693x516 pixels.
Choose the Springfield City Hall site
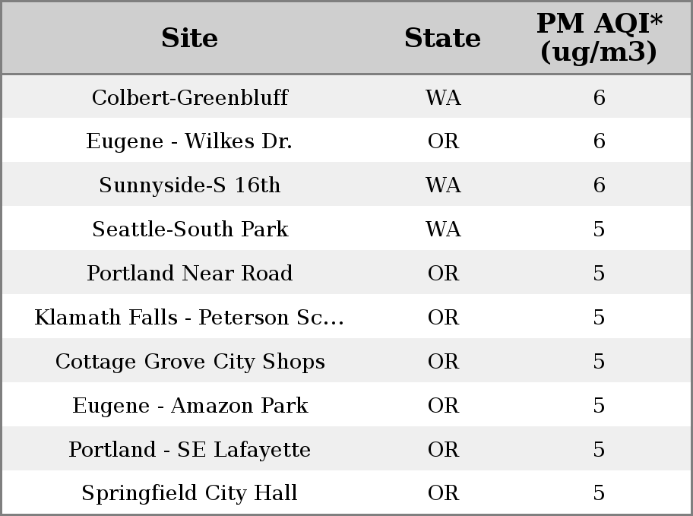pos(190,493)
